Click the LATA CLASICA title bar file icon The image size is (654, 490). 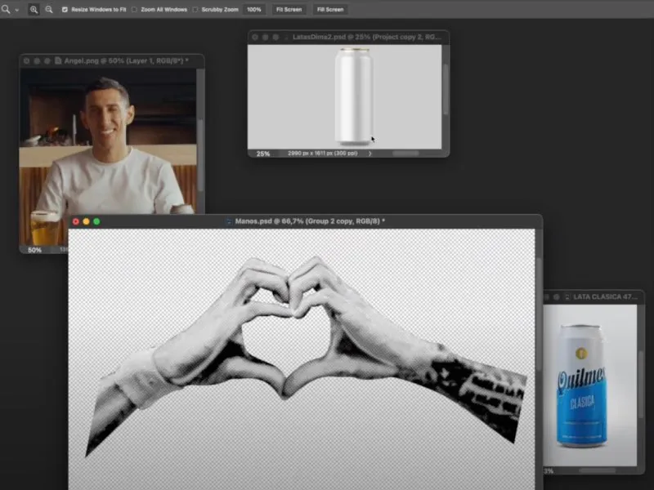(x=567, y=296)
